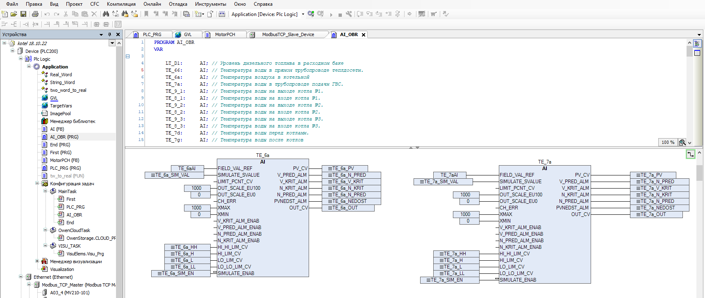Click the Step Over debug icon
This screenshot has height=298, width=705.
(360, 14)
